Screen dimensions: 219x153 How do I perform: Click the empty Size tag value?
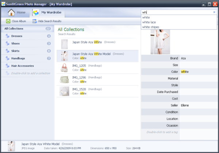198,65
